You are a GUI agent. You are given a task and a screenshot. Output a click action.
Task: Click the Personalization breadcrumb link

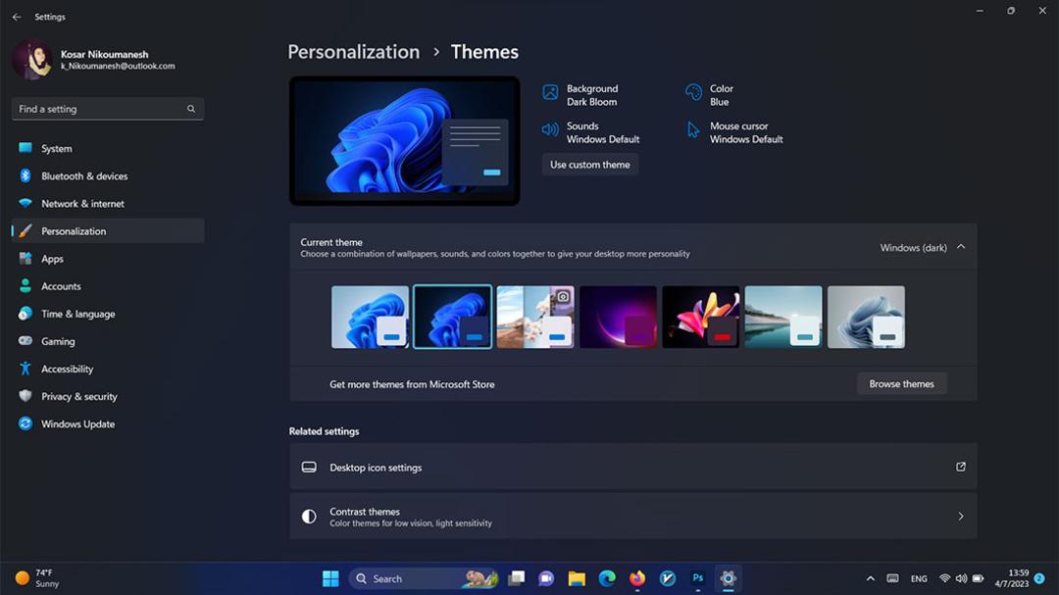[353, 52]
